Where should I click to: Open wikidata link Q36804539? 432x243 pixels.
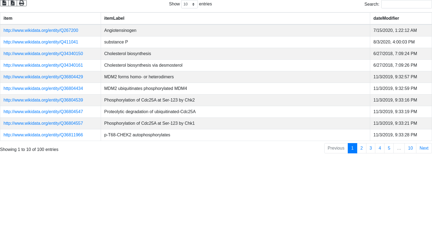pos(43,100)
